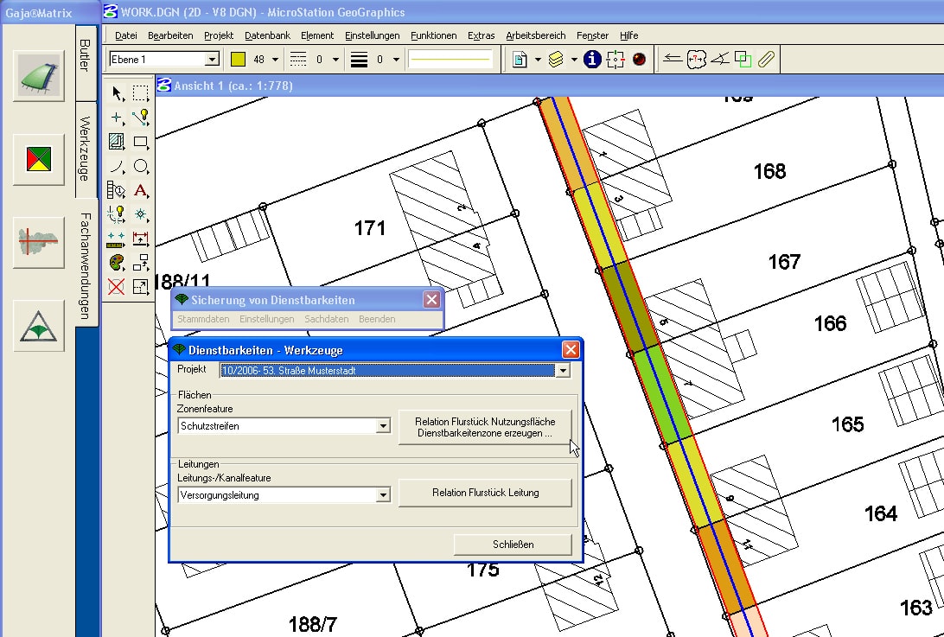This screenshot has width=944, height=637.
Task: Click the blue info icon in toolbar
Action: click(x=592, y=60)
